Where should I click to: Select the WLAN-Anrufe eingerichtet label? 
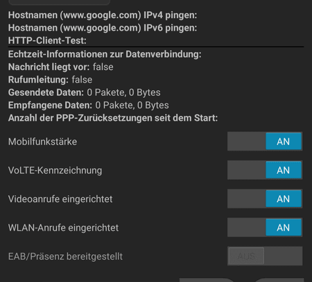63,228
